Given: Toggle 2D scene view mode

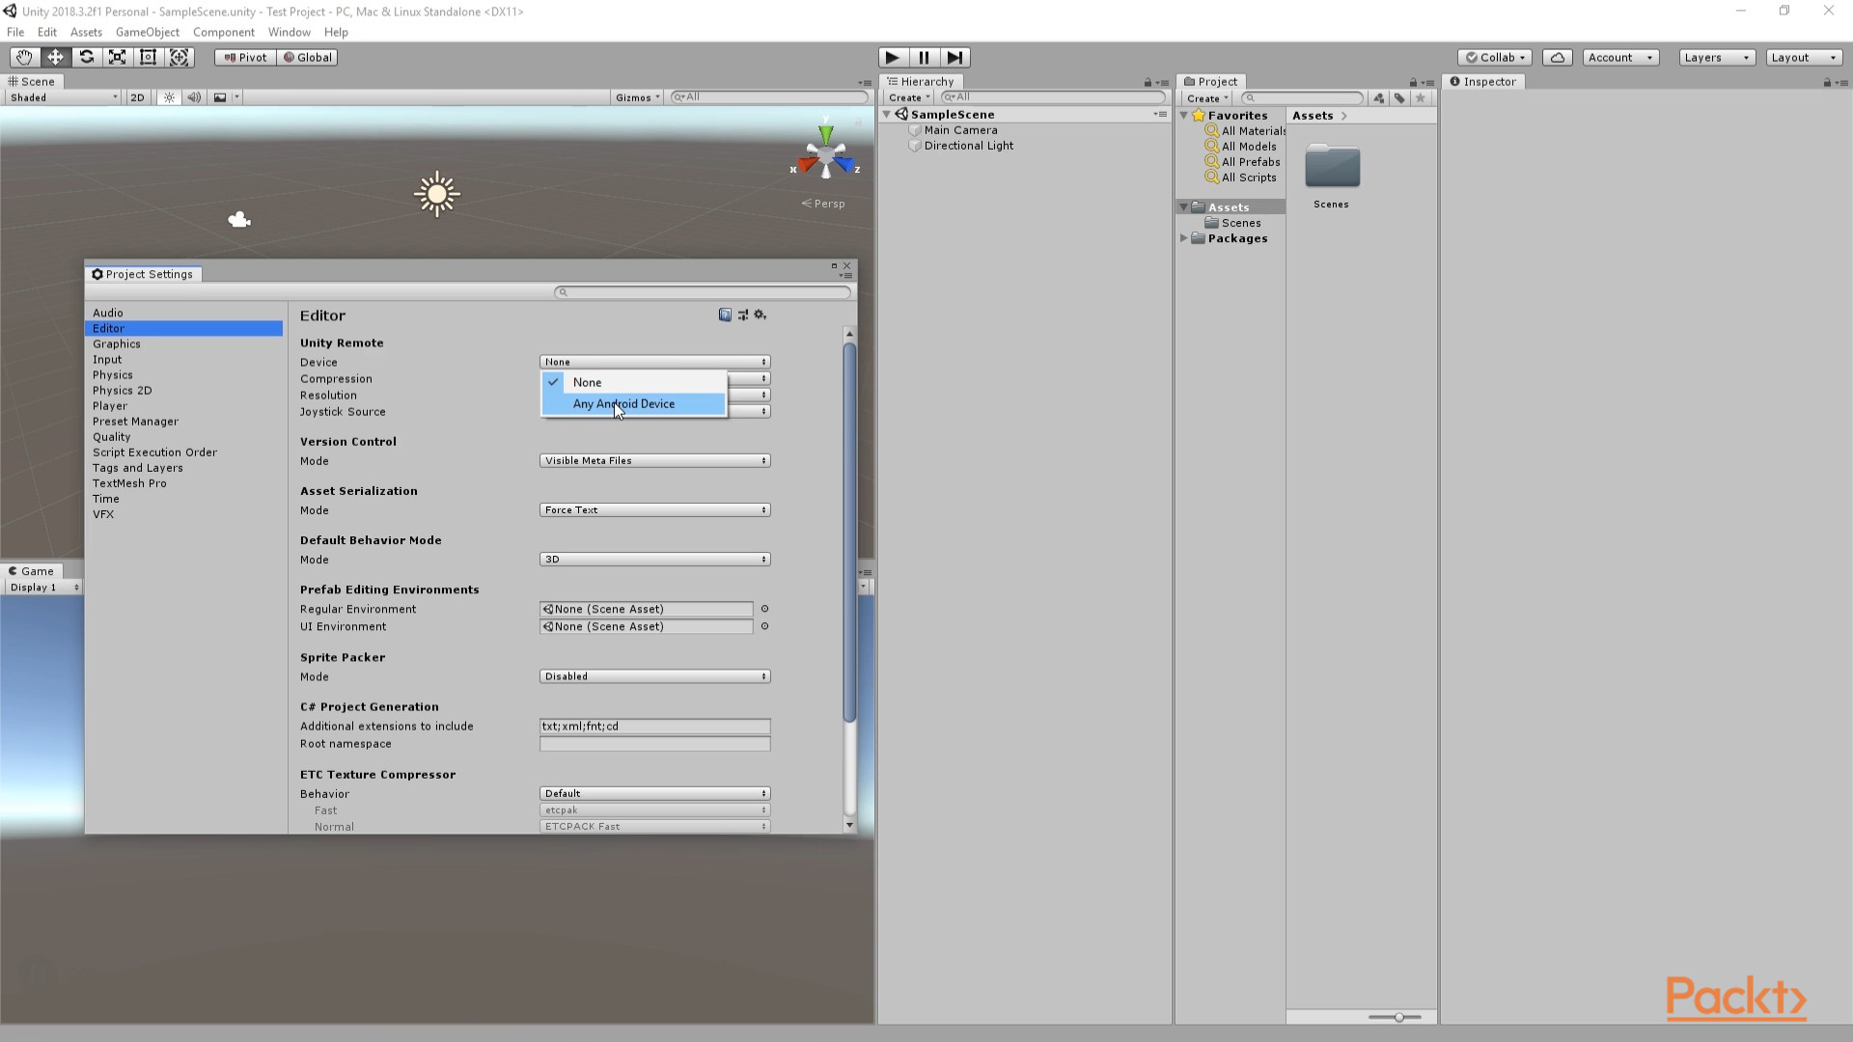Looking at the screenshot, I should (x=137, y=97).
